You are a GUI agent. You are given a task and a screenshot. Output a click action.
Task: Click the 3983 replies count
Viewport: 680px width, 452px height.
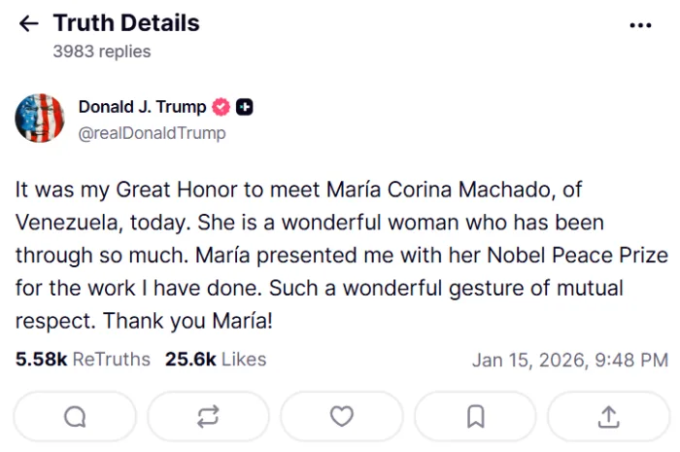pos(102,52)
